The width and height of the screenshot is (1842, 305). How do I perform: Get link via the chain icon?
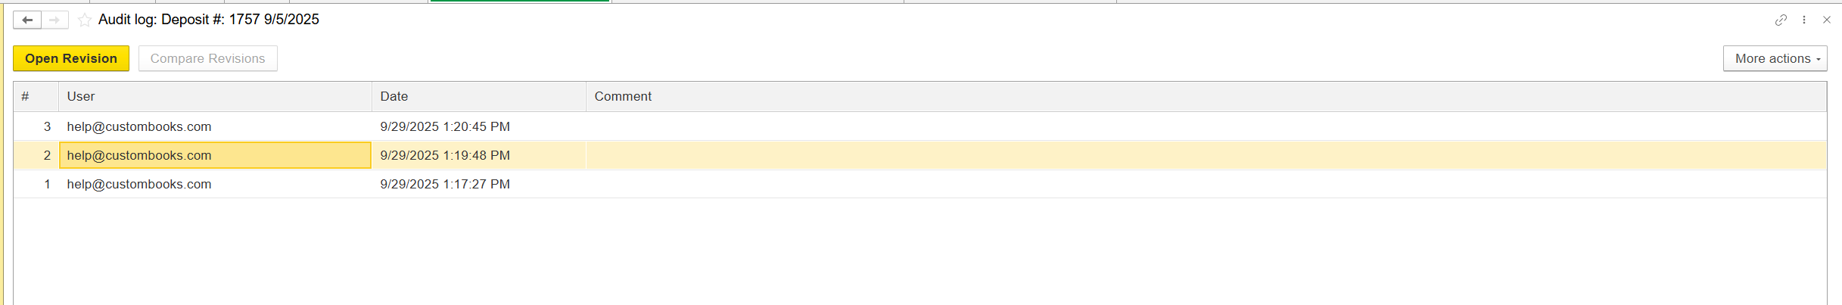(1781, 20)
